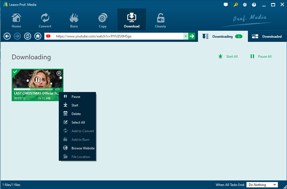The height and width of the screenshot is (189, 287).
Task: Open the Home module
Action: [x=16, y=21]
